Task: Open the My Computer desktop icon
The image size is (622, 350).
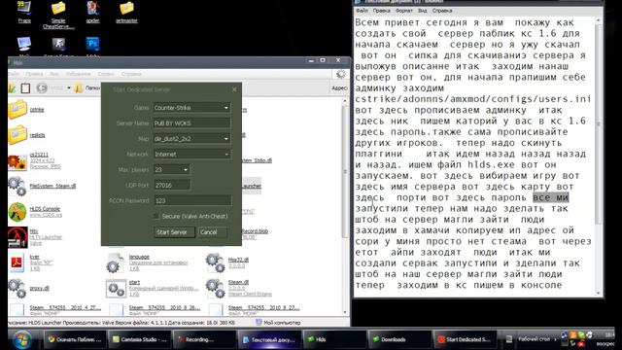Action: click(x=24, y=46)
